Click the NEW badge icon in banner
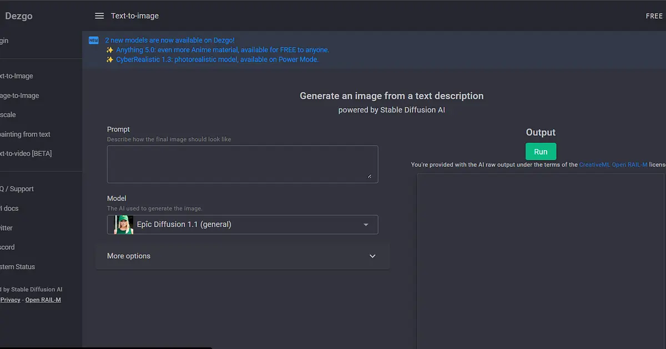The height and width of the screenshot is (349, 666). (x=93, y=40)
